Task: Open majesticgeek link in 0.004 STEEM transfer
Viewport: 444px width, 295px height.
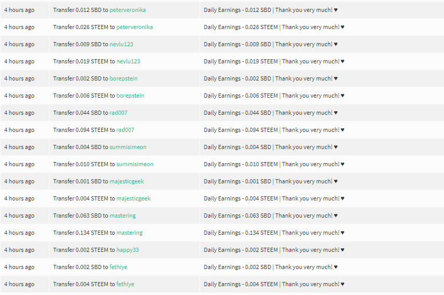Action: (x=133, y=198)
